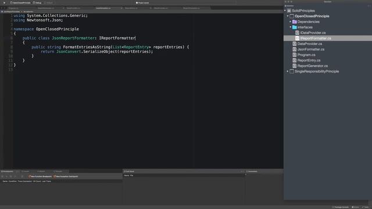Screen dimensions: 372x209
Task: Expand the SingleResponsibilityPrinciple project
Action: pyautogui.click(x=288, y=71)
